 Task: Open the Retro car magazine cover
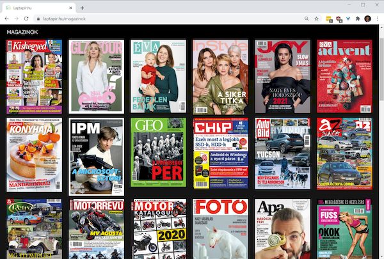click(35, 229)
